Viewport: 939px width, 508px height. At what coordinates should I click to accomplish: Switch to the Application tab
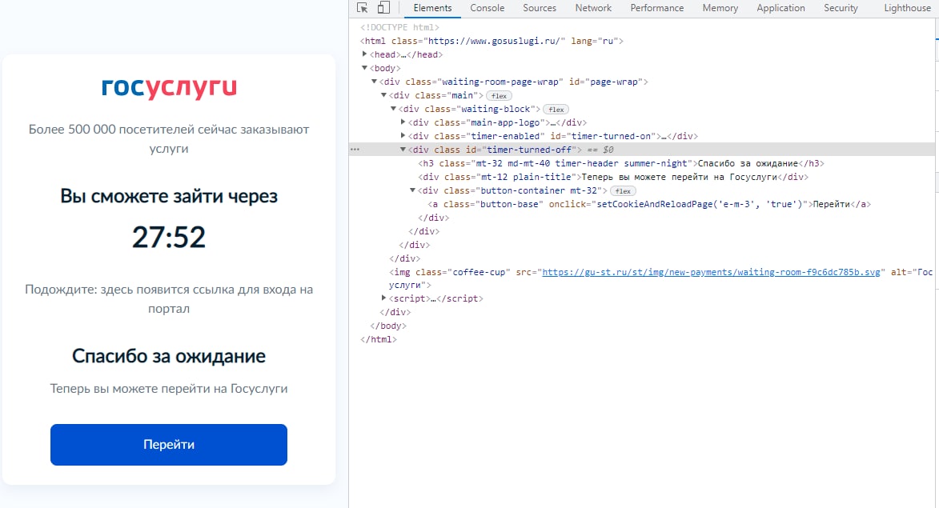781,8
